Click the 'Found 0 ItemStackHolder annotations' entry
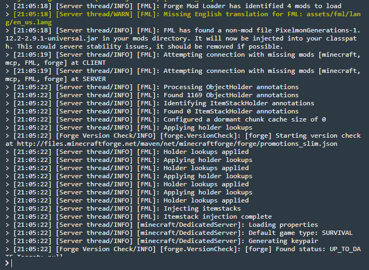The width and height of the screenshot is (369, 270). 152,111
